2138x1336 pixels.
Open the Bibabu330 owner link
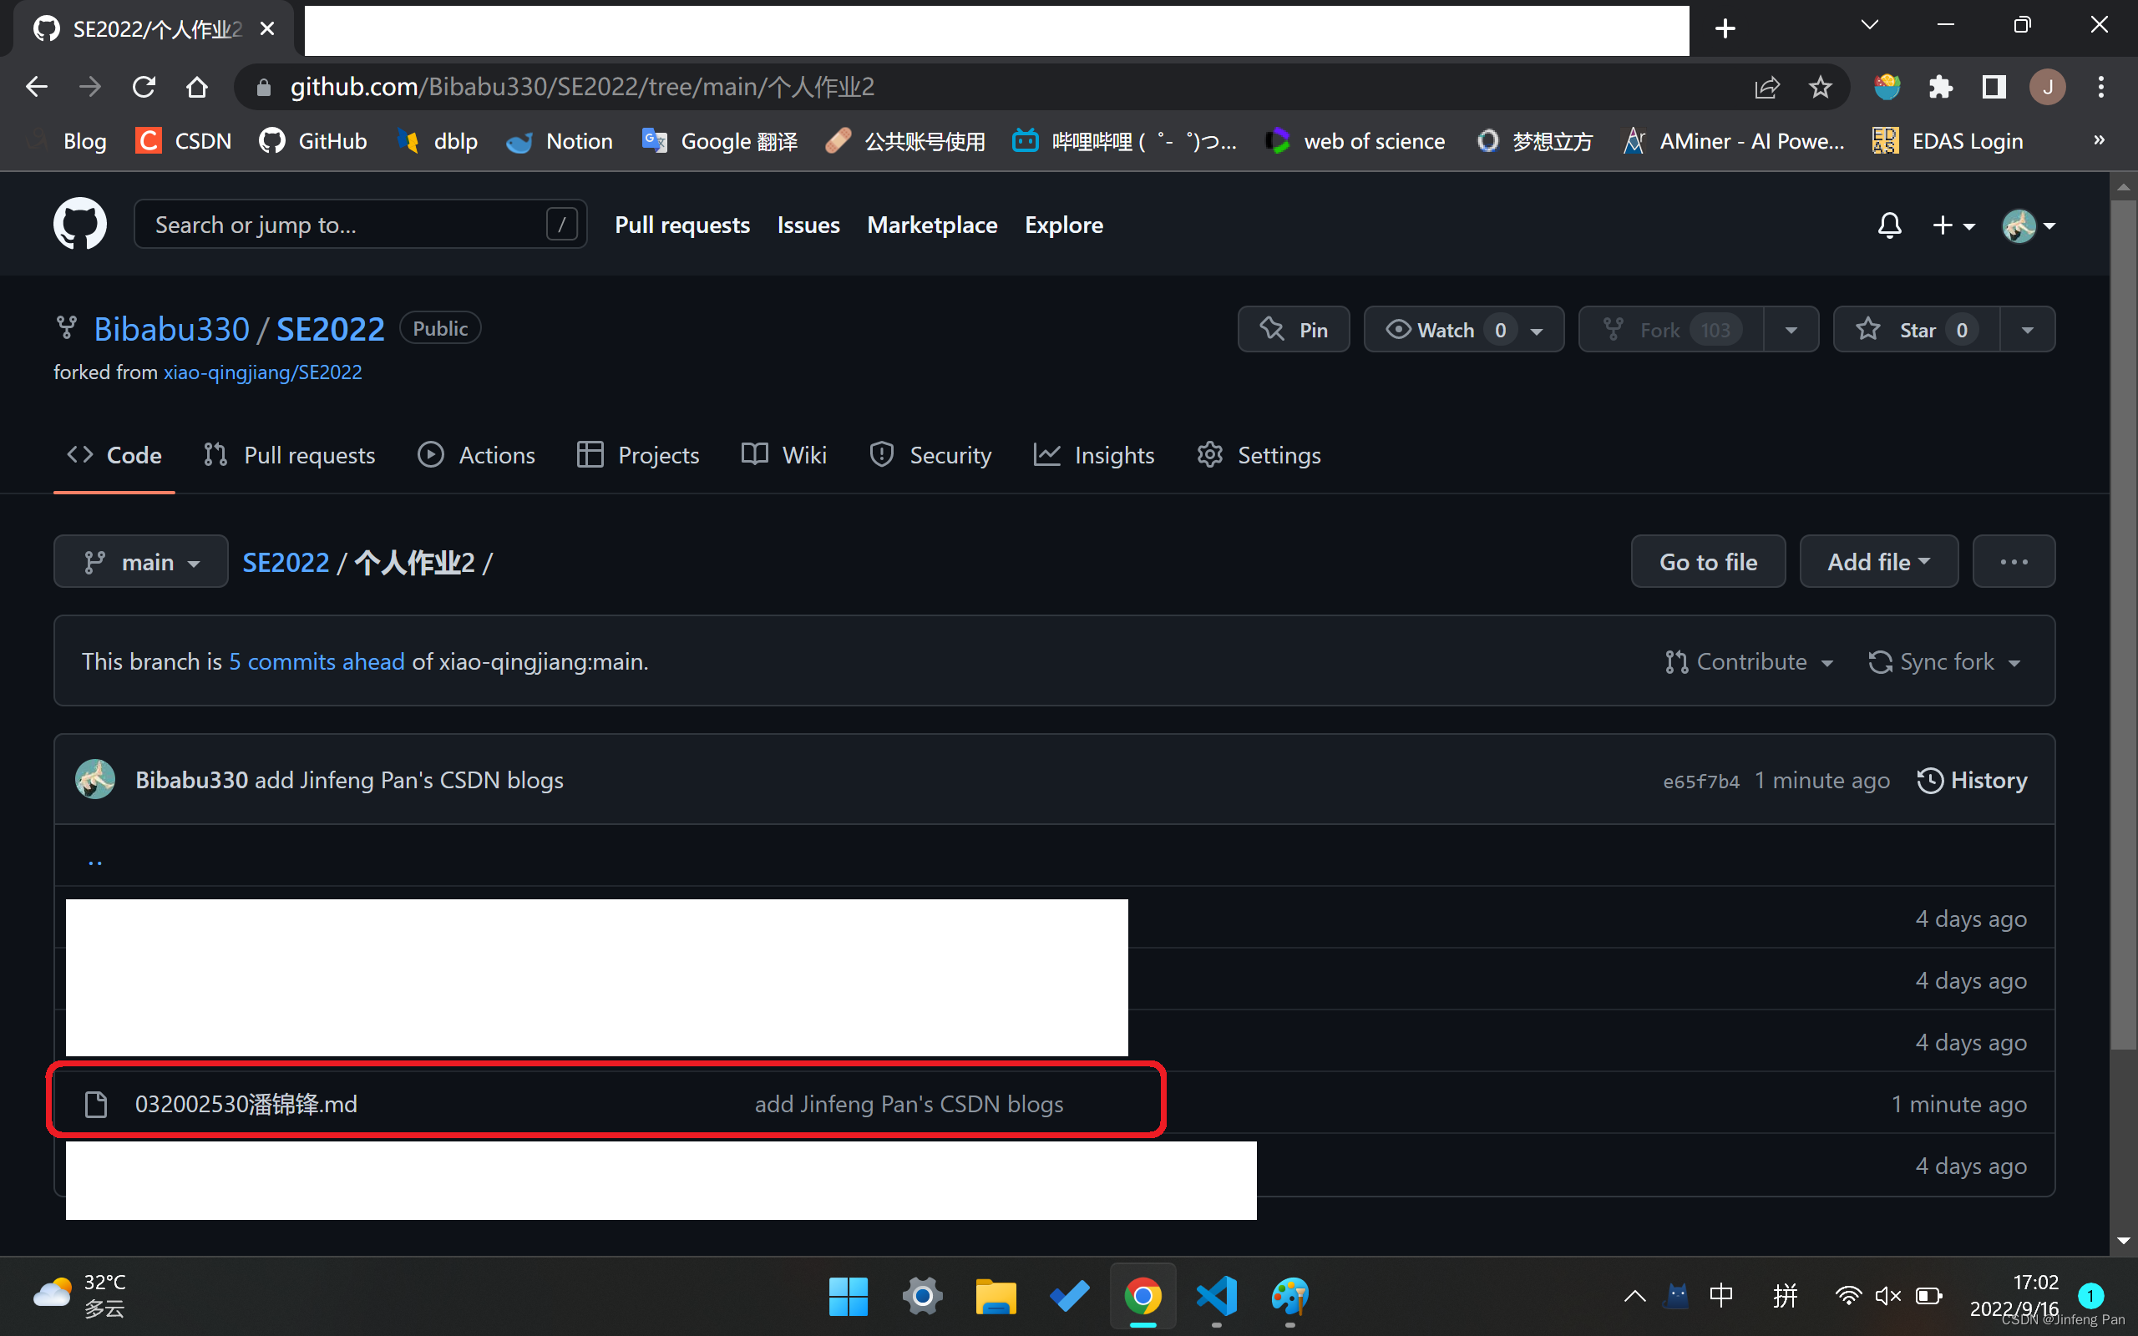tap(171, 329)
